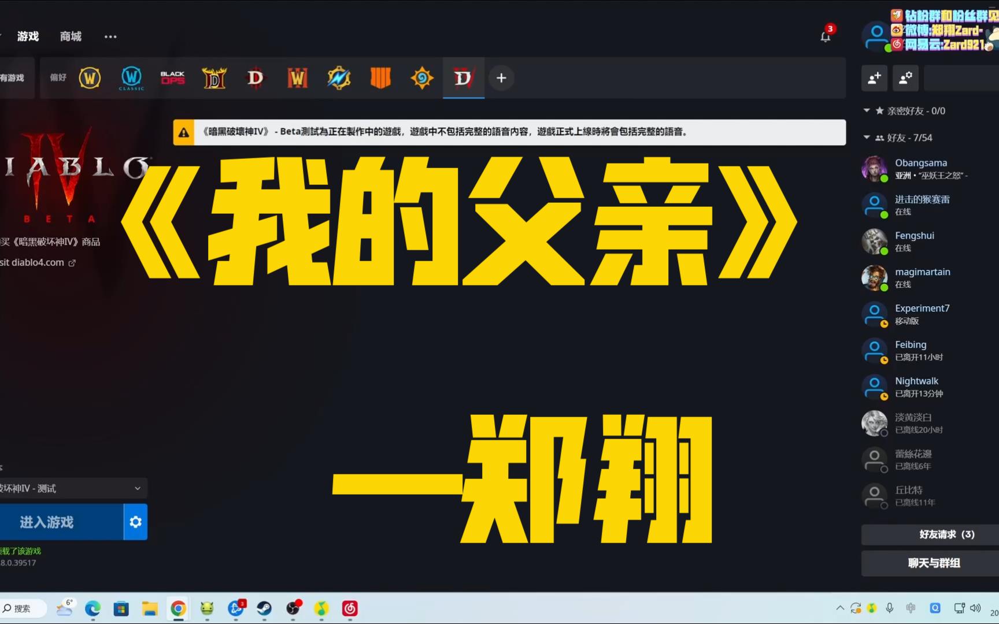Open Battle.net from the taskbar

236,608
